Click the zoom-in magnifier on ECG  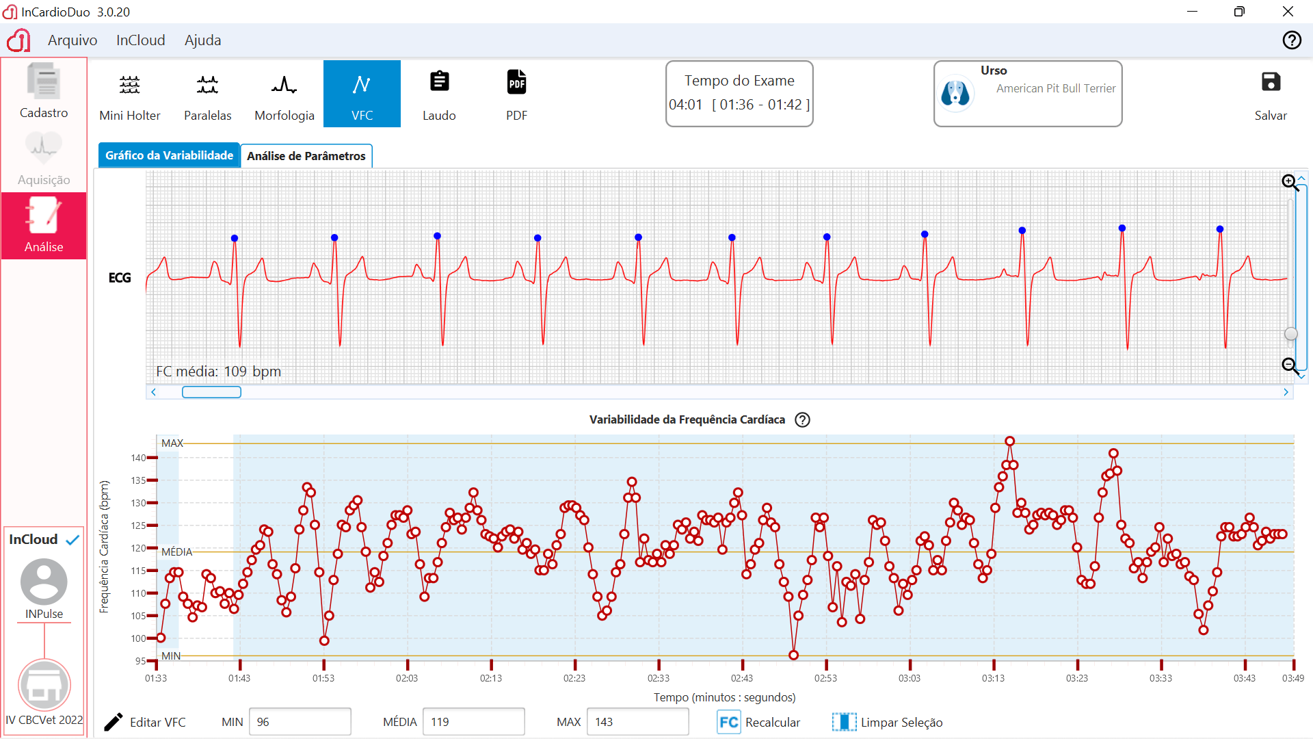pyautogui.click(x=1290, y=182)
